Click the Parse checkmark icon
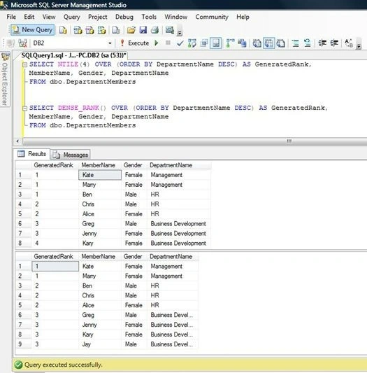The width and height of the screenshot is (367, 373). (180, 43)
